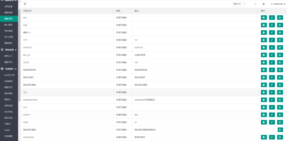Edit the ceshi123 template page
This screenshot has width=287, height=141.
click(x=272, y=47)
